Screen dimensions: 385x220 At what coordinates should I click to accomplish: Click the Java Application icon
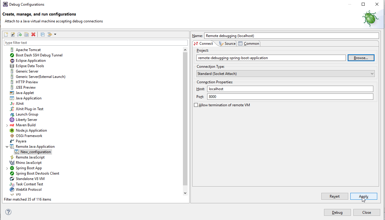point(12,98)
